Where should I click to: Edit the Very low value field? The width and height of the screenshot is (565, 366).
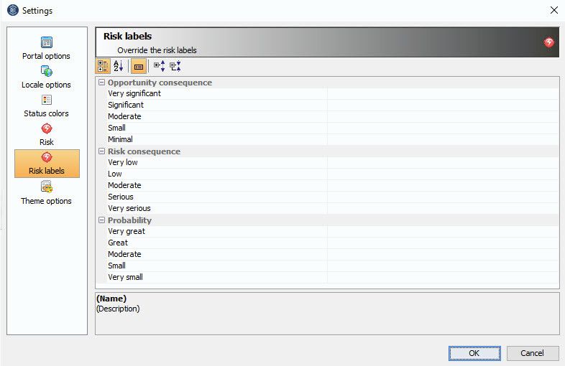click(x=444, y=162)
